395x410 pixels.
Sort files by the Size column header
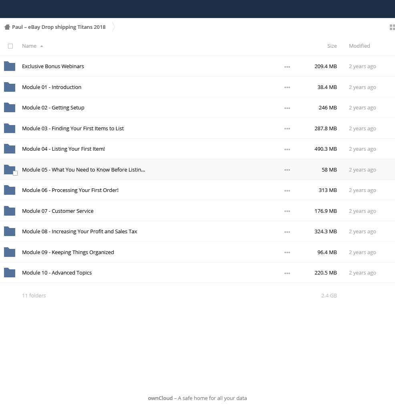coord(332,46)
